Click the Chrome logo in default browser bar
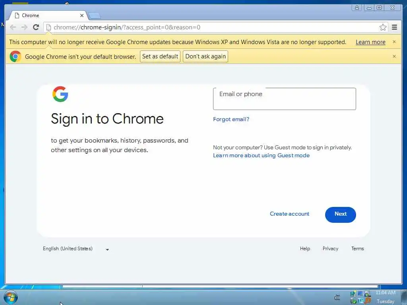The image size is (407, 305). pos(16,56)
